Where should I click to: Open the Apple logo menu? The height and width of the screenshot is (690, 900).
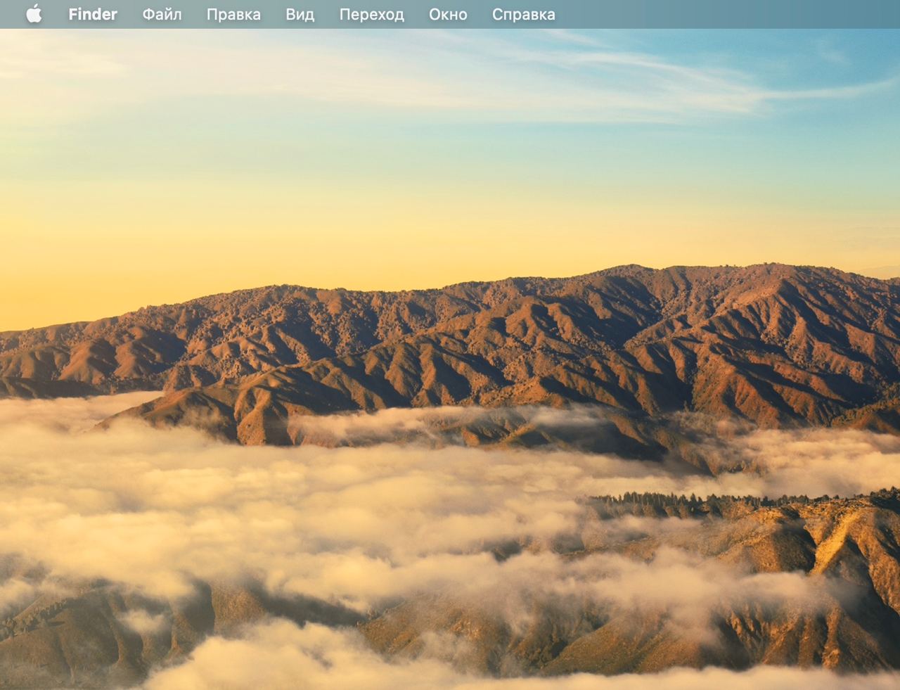coord(34,14)
